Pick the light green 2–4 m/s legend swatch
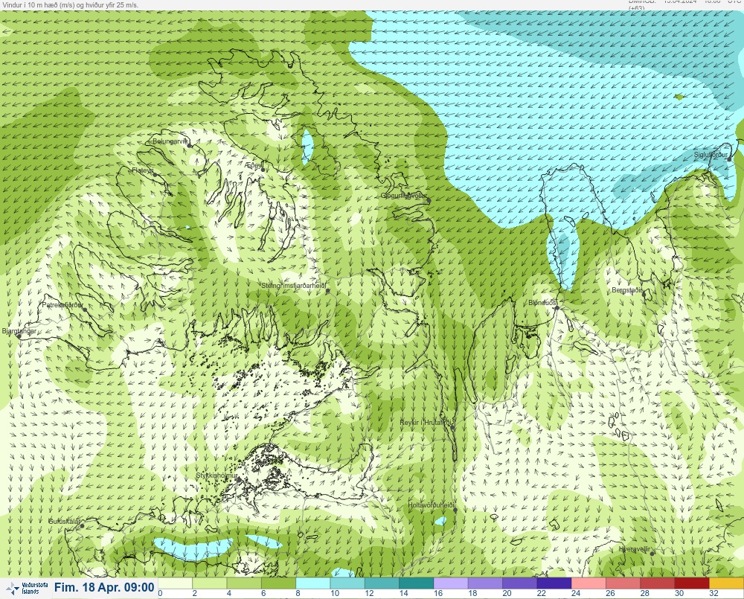 (209, 583)
